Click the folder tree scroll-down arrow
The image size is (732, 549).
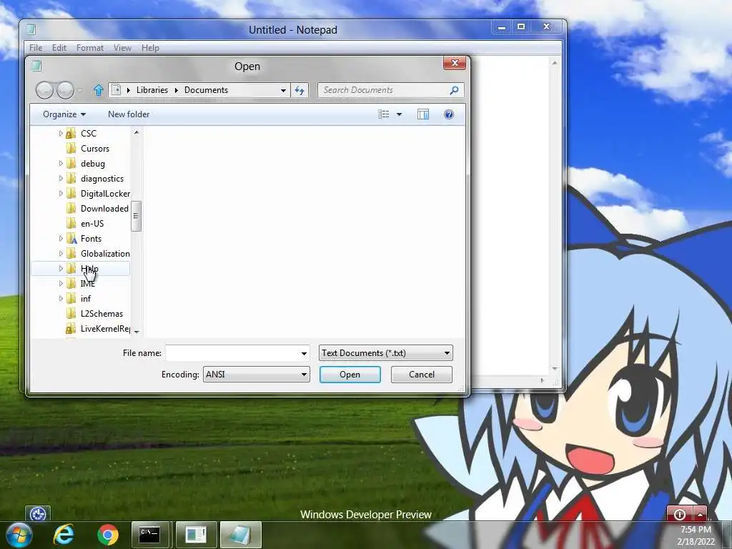pos(137,332)
